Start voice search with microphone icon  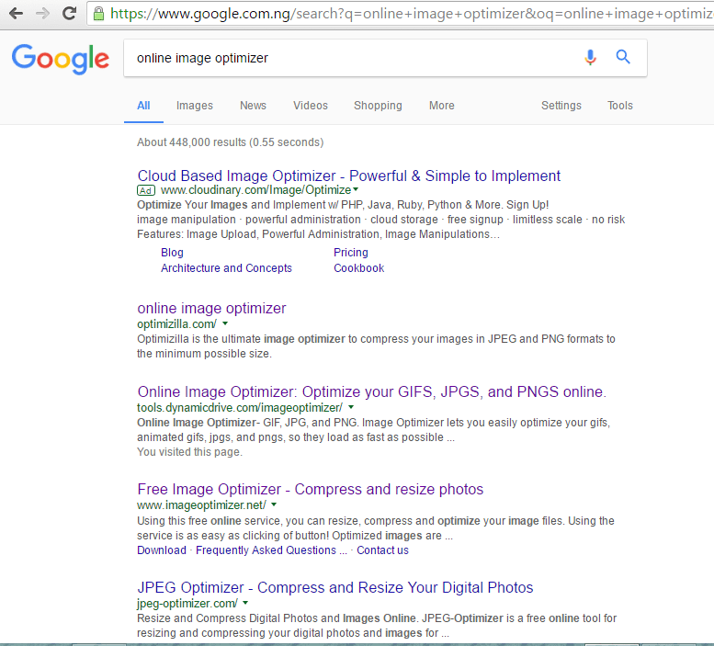click(590, 57)
